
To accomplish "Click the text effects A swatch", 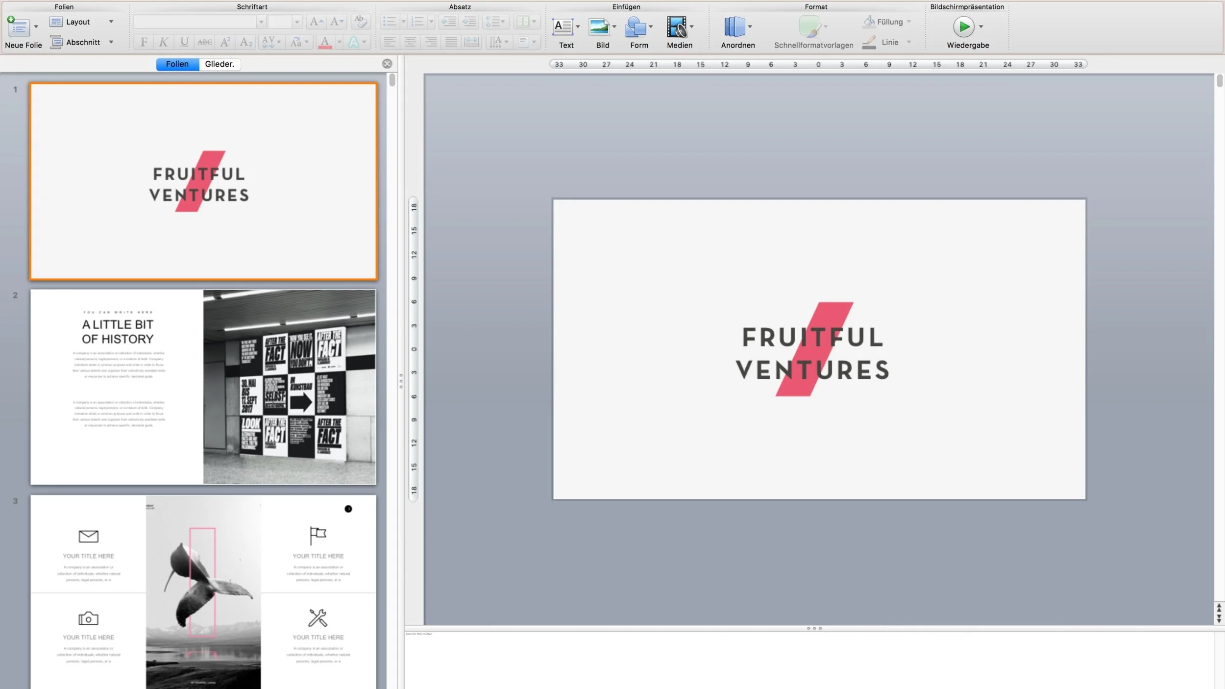I will point(353,42).
